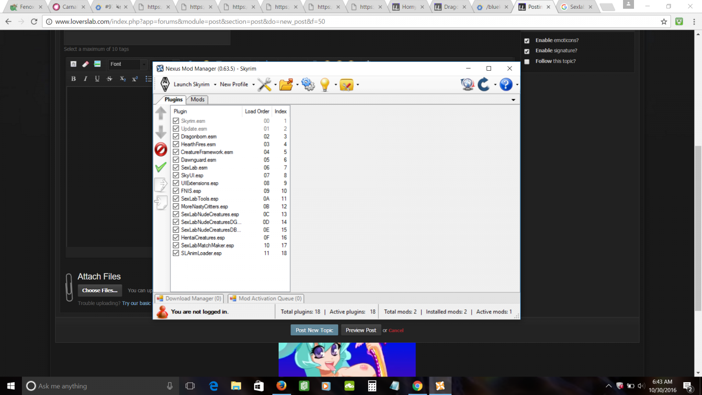The width and height of the screenshot is (702, 395).
Task: Expand the change game dropdown arrow
Action: click(x=495, y=85)
